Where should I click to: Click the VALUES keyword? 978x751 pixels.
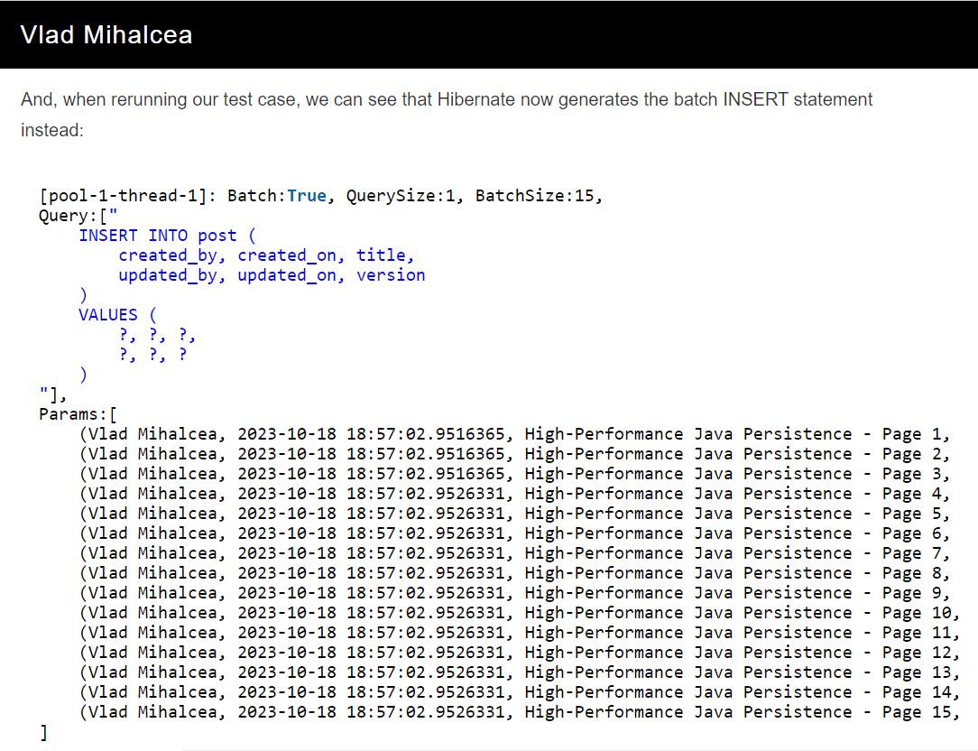(x=108, y=315)
